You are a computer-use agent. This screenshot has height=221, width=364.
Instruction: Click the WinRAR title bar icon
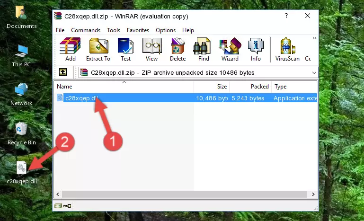tap(58, 16)
